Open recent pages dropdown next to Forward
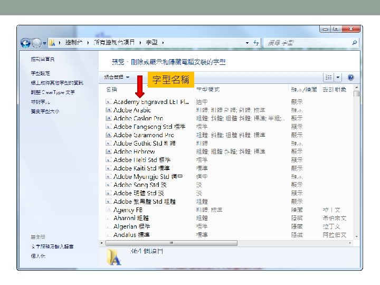The image size is (380, 285). click(44, 43)
